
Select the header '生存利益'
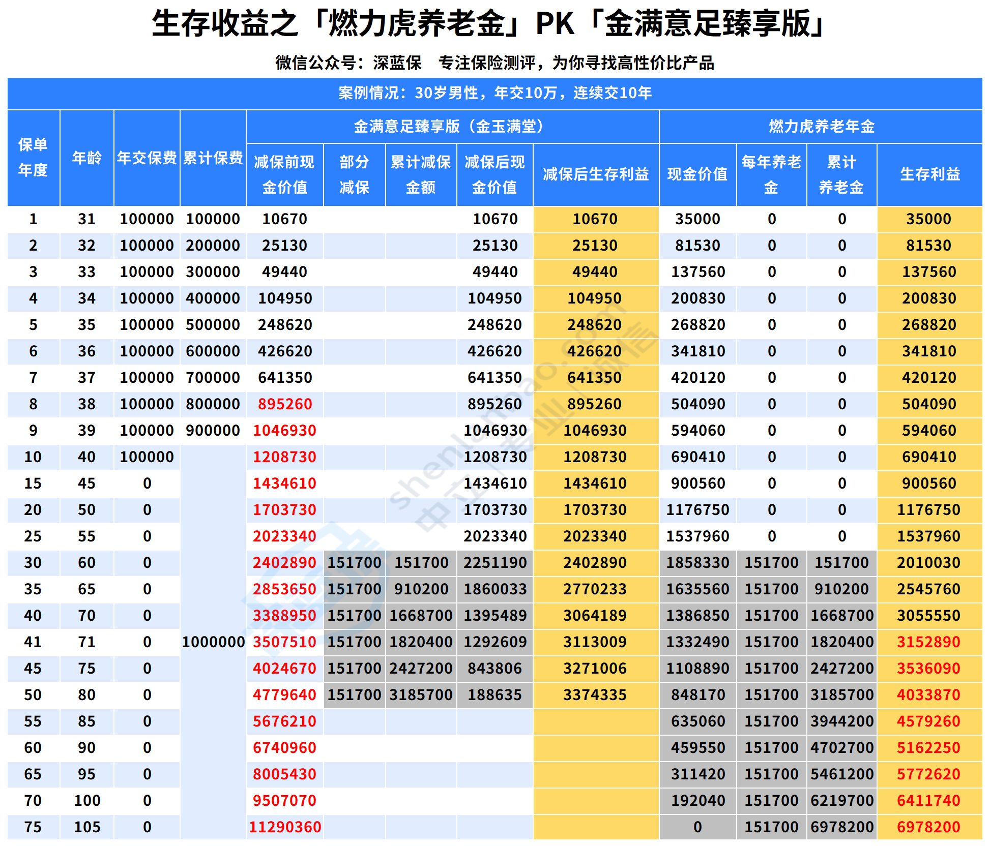930,174
